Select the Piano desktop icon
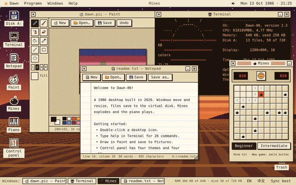The width and height of the screenshot is (296, 185). click(x=14, y=125)
